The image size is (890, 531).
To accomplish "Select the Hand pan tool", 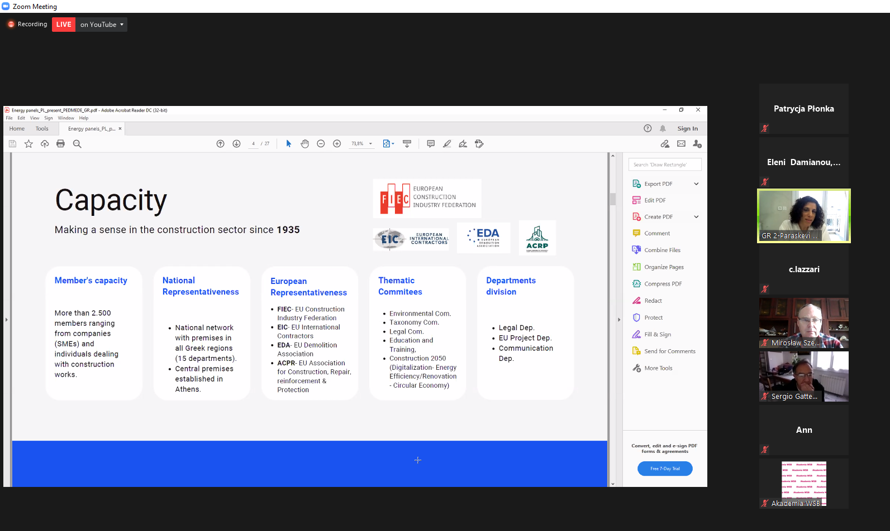I will tap(304, 144).
